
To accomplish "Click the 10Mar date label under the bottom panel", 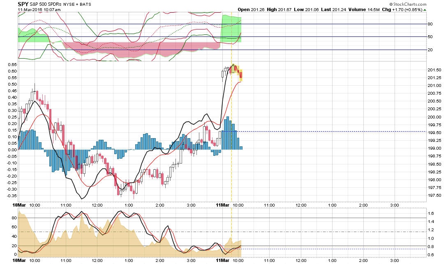I will click(x=19, y=260).
